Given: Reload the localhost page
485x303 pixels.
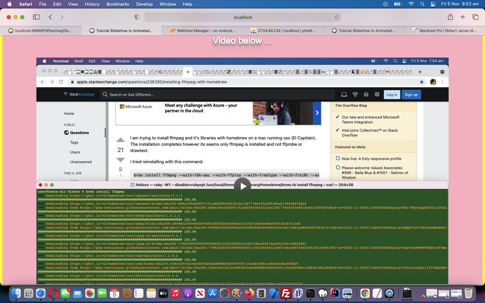Looking at the screenshot, I should 336,17.
